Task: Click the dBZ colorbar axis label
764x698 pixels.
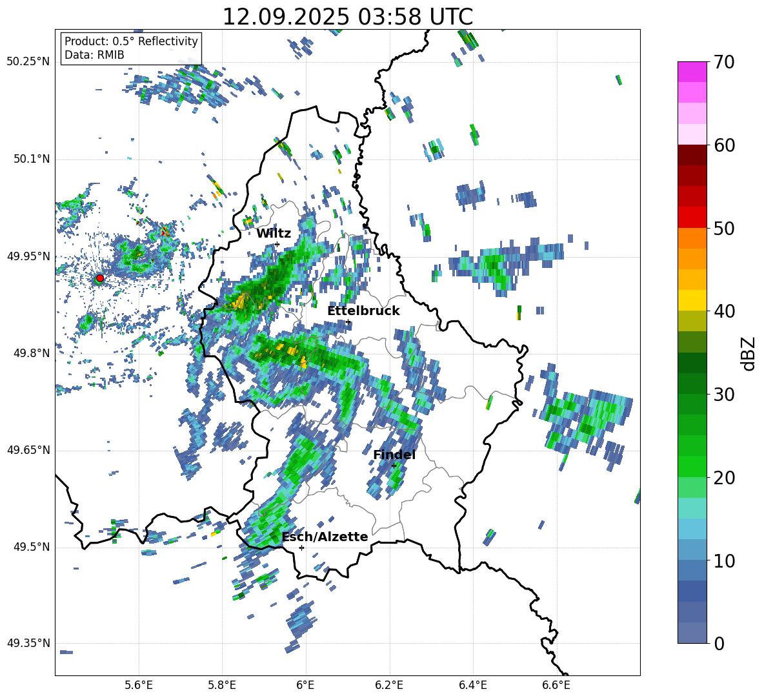Action: 749,353
